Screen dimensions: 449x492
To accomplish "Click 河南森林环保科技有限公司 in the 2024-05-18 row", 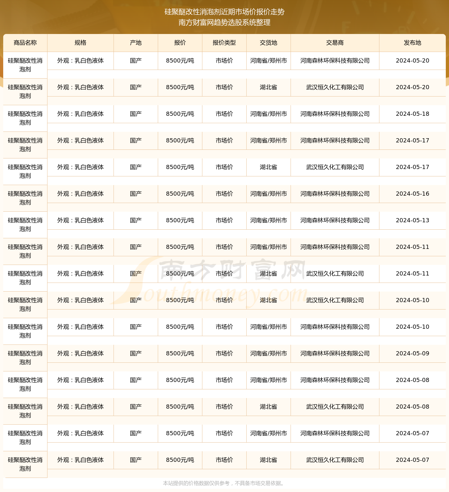I will coord(335,114).
